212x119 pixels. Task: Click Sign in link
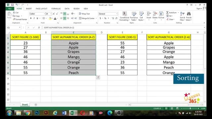[x=199, y=9]
